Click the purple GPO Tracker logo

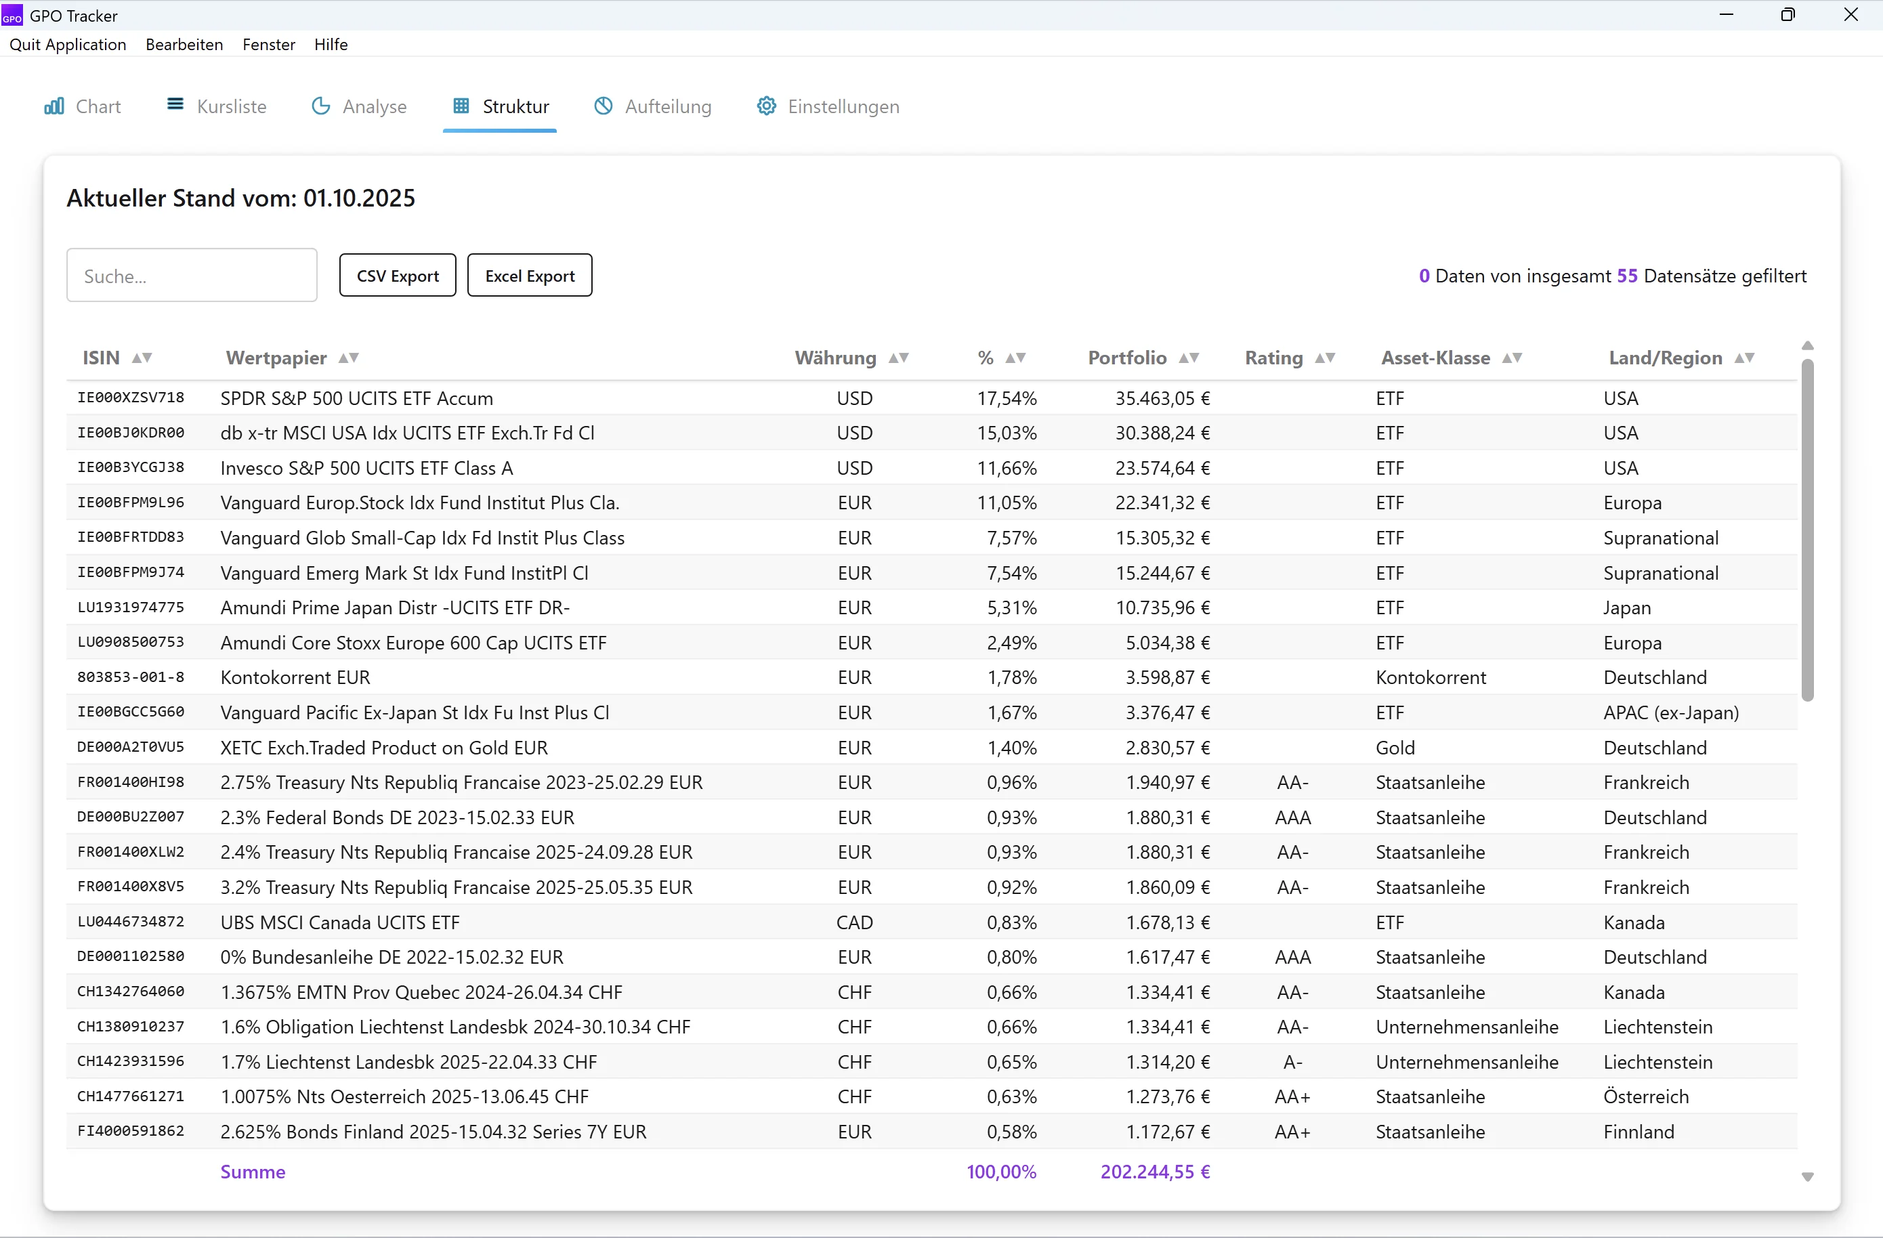(x=13, y=15)
